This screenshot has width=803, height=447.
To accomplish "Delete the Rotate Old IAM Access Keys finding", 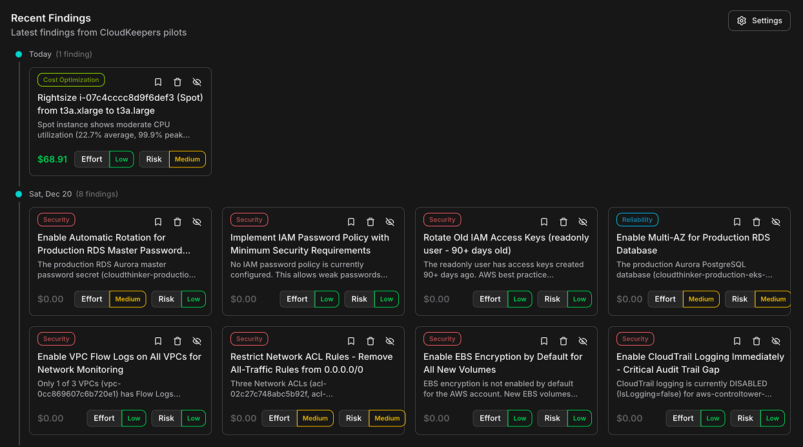I will coord(564,222).
